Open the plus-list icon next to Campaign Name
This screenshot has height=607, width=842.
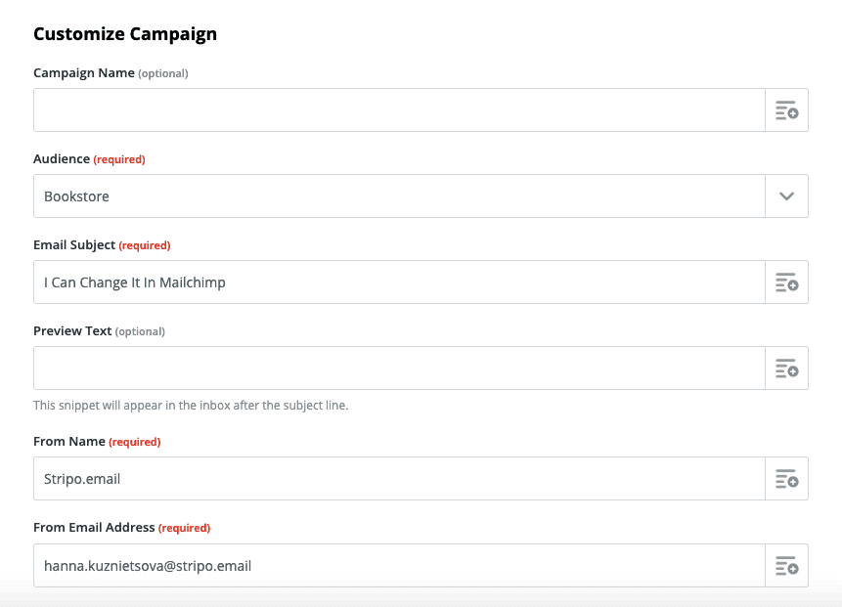786,109
